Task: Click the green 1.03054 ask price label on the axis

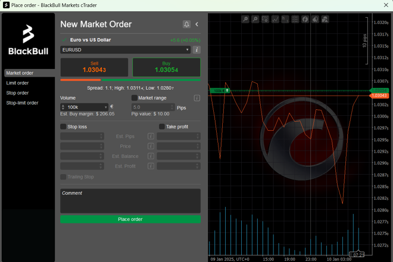Action: 379,90
